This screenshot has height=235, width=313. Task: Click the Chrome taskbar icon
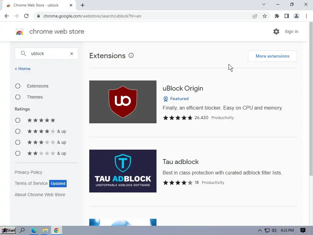[x=57, y=230]
